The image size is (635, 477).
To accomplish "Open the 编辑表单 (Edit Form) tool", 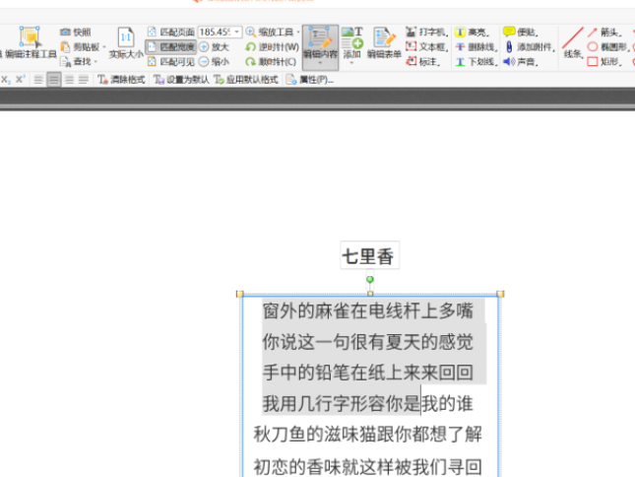I will point(384,43).
